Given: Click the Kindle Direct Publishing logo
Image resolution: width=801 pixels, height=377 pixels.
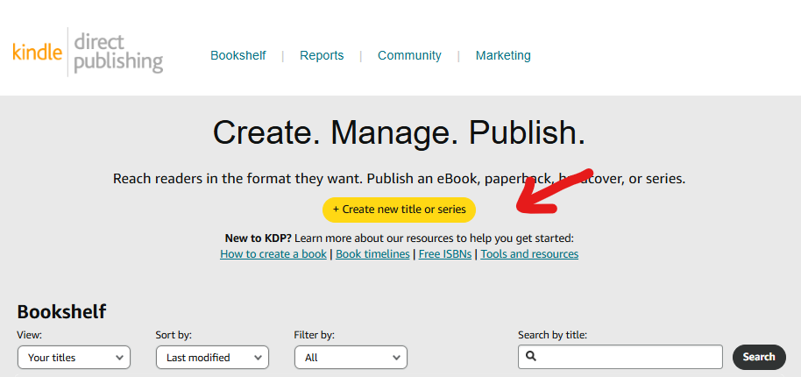Looking at the screenshot, I should 88,53.
